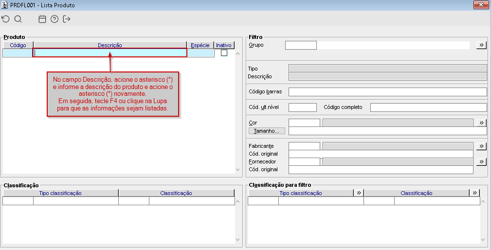Click the Fornecedor code input field
Image resolution: width=491 pixels, height=250 pixels.
[304, 161]
